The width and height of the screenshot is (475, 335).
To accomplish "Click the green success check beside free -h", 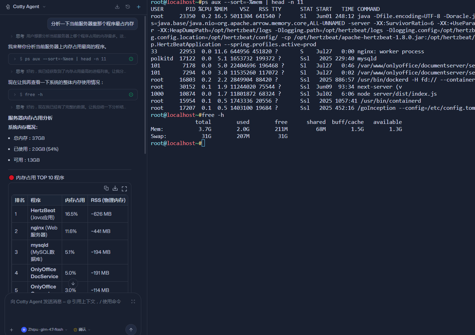I will [131, 95].
